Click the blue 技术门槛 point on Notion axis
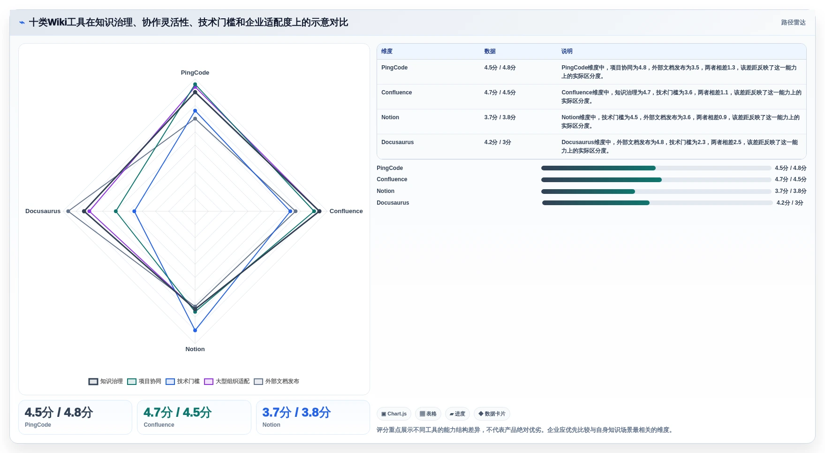Image resolution: width=825 pixels, height=453 pixels. click(x=195, y=330)
